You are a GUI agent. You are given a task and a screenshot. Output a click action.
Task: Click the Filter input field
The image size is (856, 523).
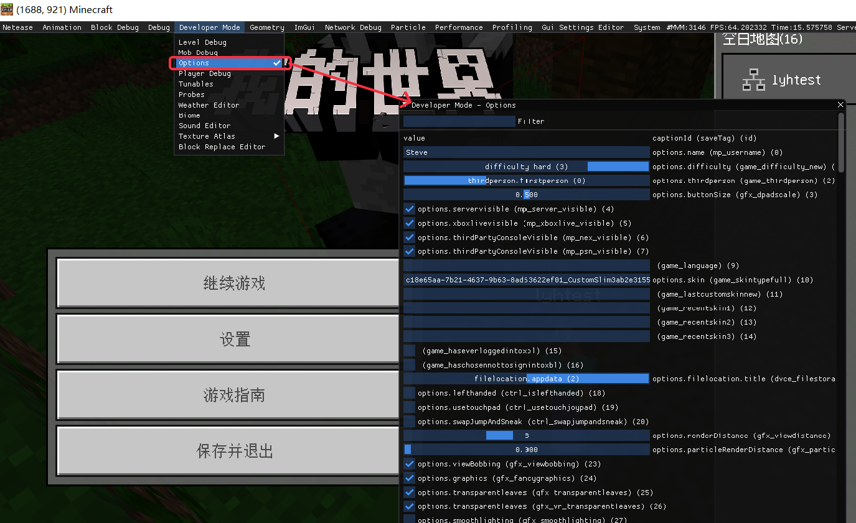[459, 121]
